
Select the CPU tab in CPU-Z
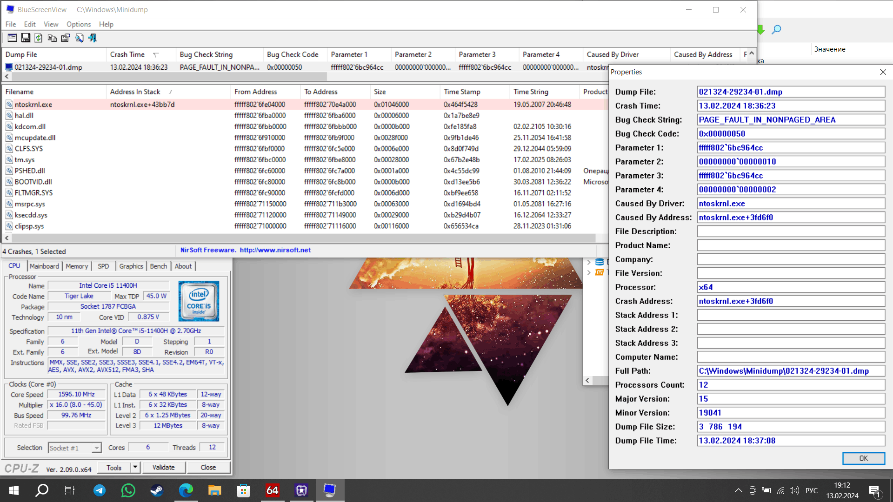click(x=13, y=266)
